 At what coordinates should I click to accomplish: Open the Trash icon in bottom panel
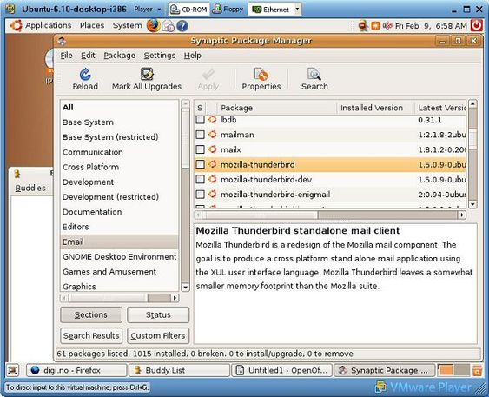tap(477, 370)
